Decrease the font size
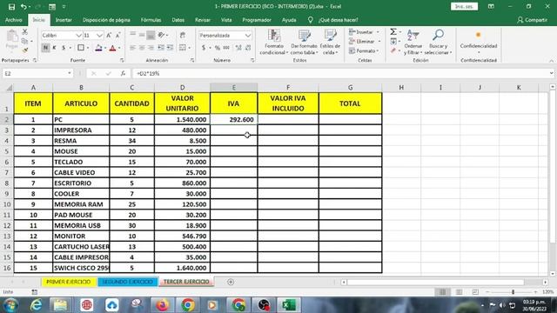This screenshot has width=557, height=313. coord(118,35)
